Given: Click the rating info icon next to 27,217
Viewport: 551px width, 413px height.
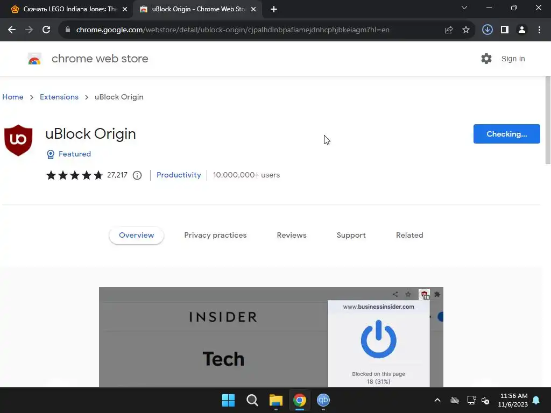Looking at the screenshot, I should tap(137, 175).
